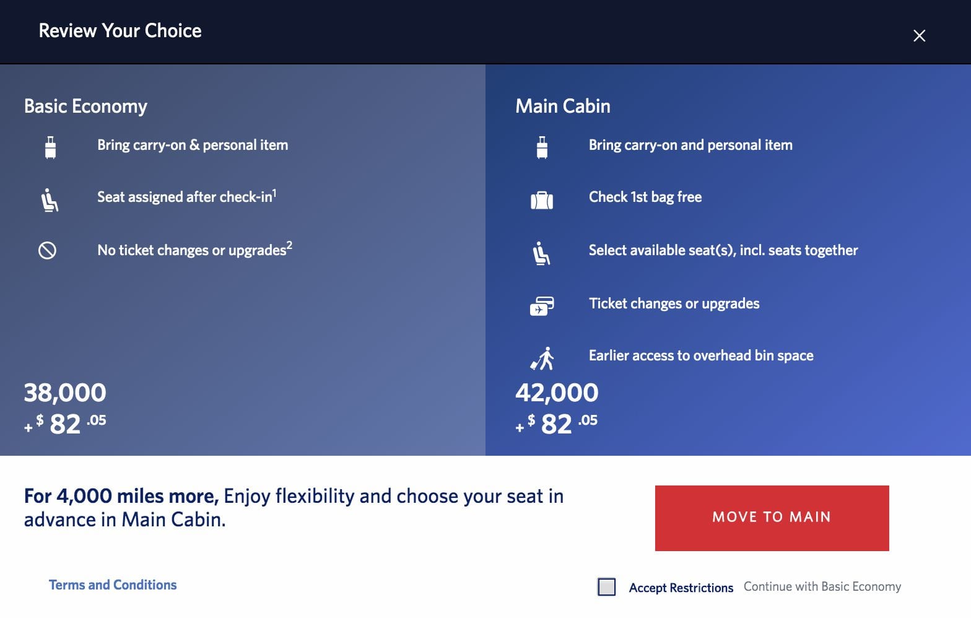Click the ticket changes card icon
Viewport: 971px width, 618px height.
pos(542,306)
